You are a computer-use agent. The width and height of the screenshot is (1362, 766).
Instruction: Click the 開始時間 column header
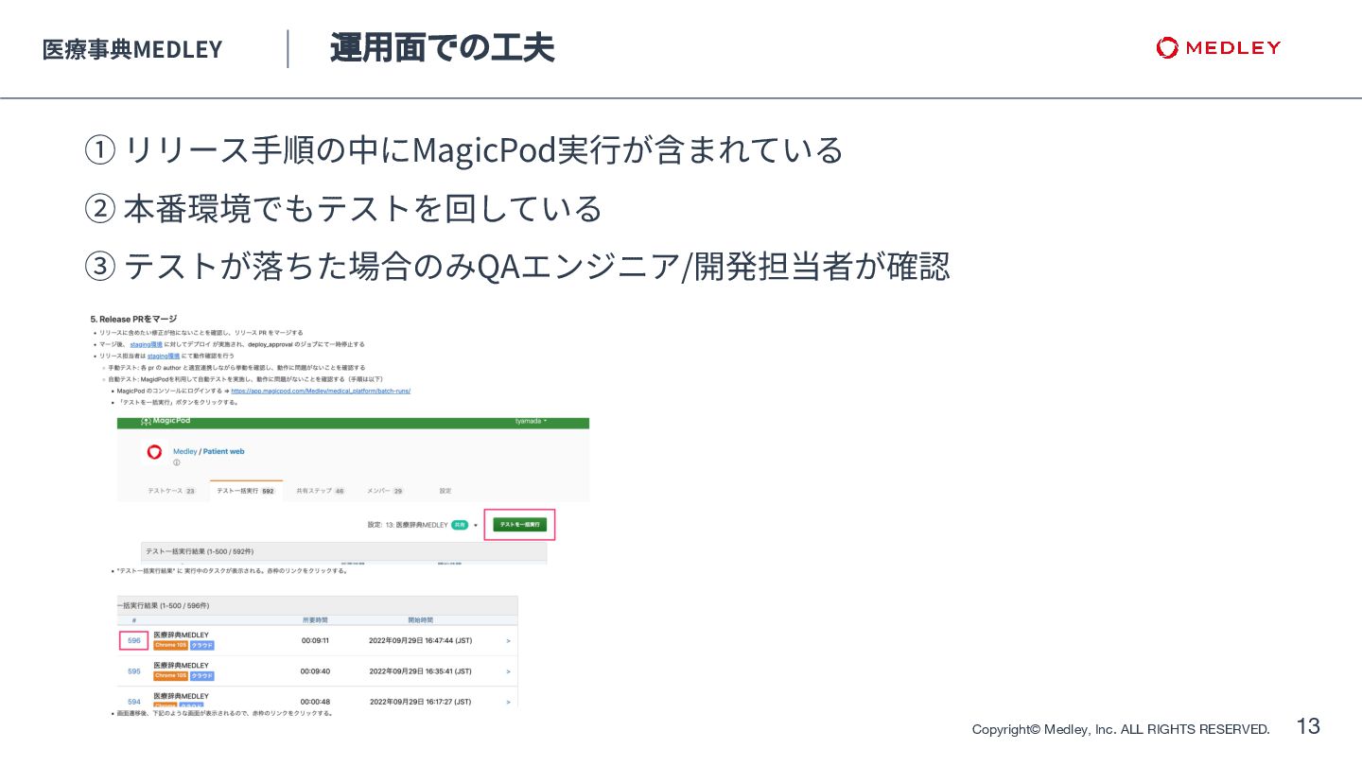click(x=420, y=620)
